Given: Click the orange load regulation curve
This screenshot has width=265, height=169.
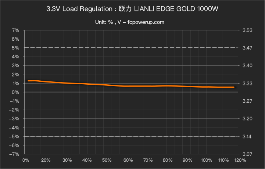Looking at the screenshot, I should 131,86.
